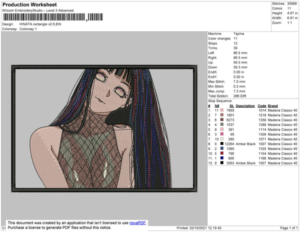Click the Total Bobbin value '286.93ft'
The height and width of the screenshot is (232, 300).
pyautogui.click(x=239, y=96)
